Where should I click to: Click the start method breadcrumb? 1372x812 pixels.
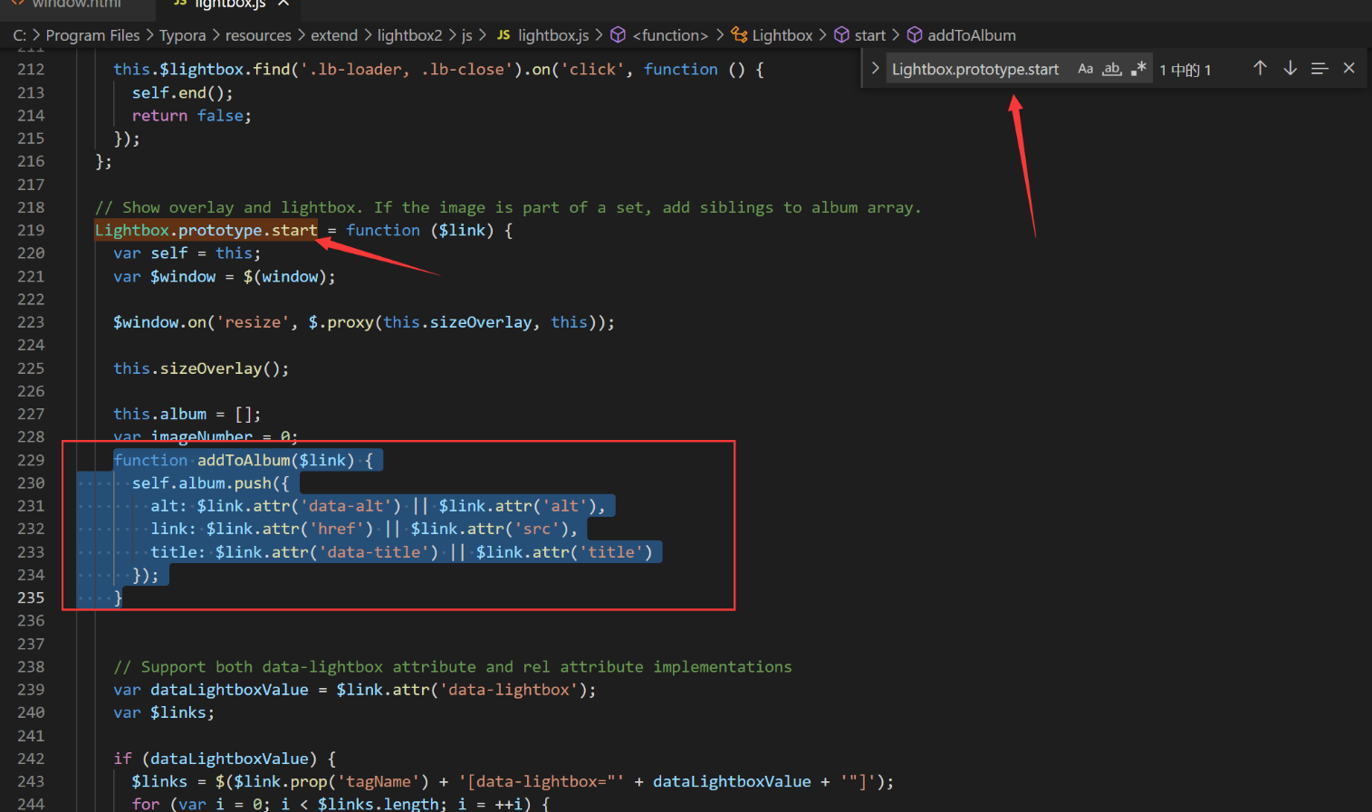coord(859,35)
